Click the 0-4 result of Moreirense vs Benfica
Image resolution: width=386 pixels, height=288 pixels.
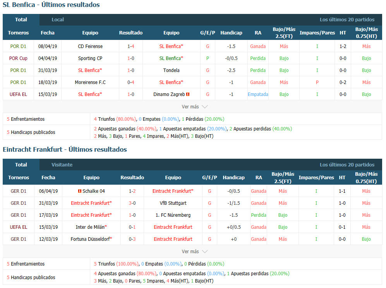(131, 82)
